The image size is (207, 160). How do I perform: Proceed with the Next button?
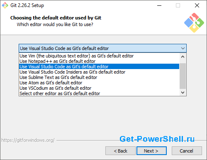[x=151, y=151]
